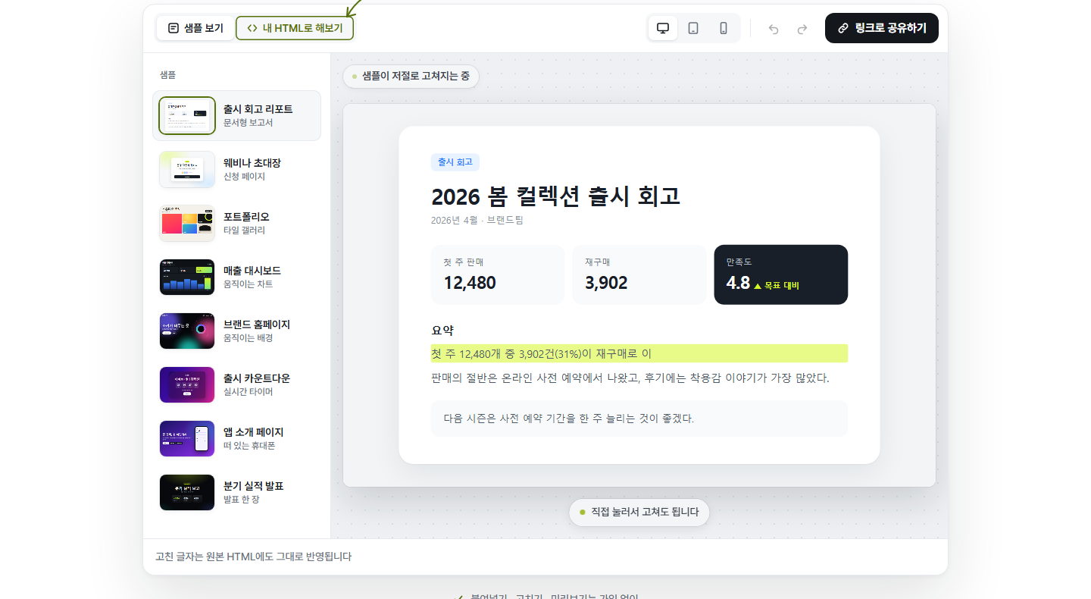Open the 샘플 보기 tab

point(195,28)
